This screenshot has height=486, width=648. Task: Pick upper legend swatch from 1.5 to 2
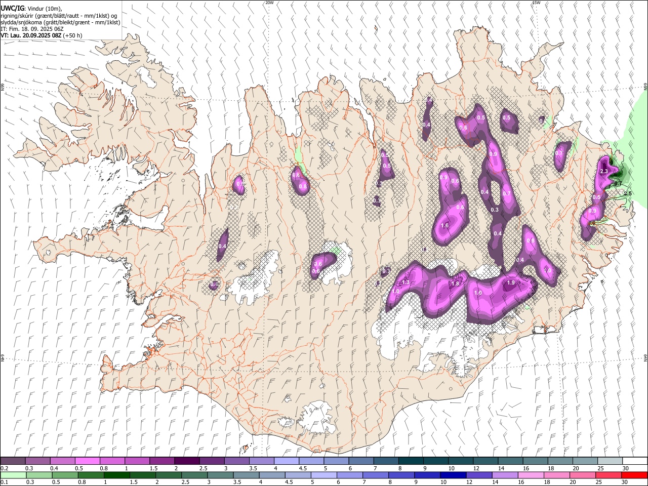coord(162,461)
